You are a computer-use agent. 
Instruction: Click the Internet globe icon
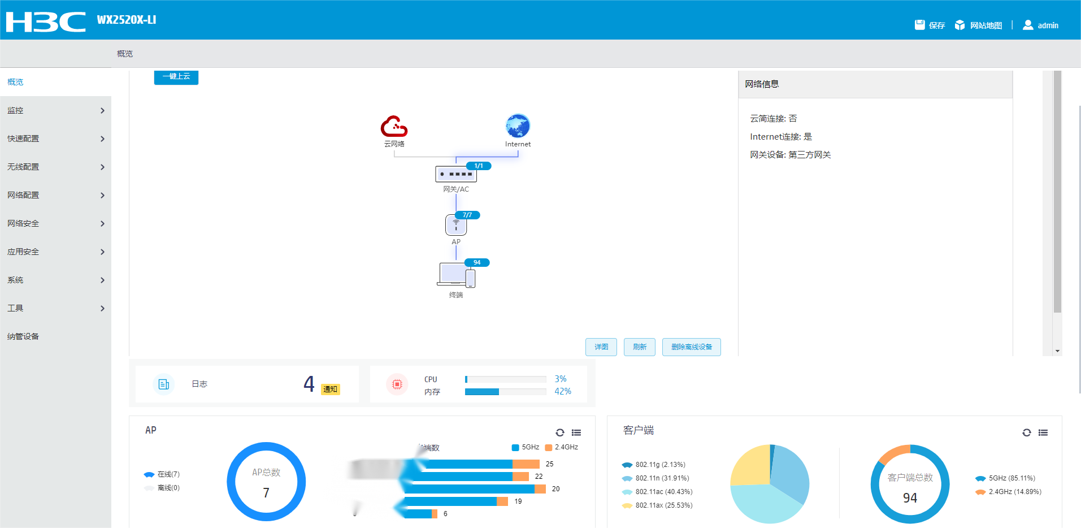click(x=518, y=126)
